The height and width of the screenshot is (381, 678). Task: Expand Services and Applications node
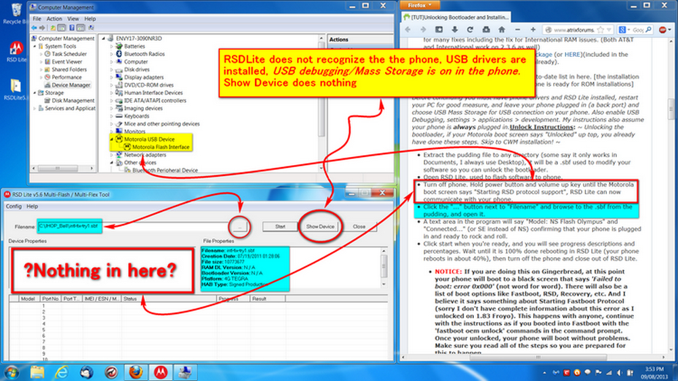[x=35, y=108]
